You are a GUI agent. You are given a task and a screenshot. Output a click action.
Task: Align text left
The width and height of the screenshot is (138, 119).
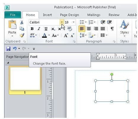click(82, 29)
